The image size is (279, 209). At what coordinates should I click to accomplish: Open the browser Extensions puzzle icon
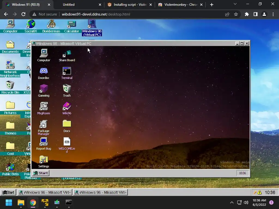[x=247, y=14]
